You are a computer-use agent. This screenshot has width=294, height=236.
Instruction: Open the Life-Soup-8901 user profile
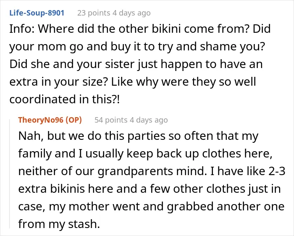[x=37, y=13]
